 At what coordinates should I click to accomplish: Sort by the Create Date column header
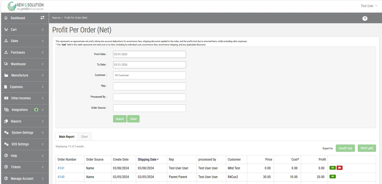pyautogui.click(x=121, y=159)
